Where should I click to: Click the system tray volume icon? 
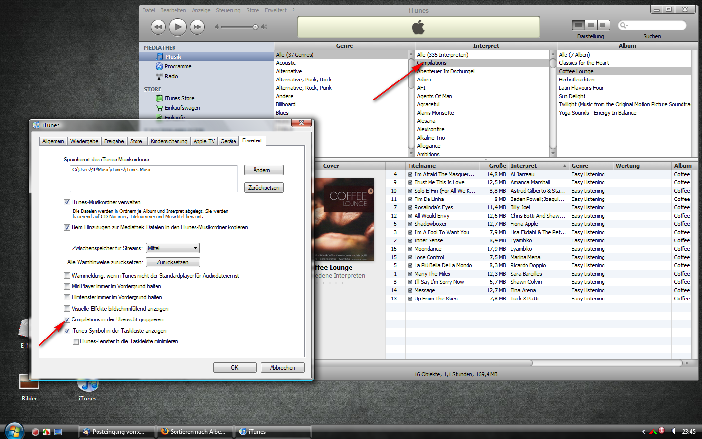point(673,431)
